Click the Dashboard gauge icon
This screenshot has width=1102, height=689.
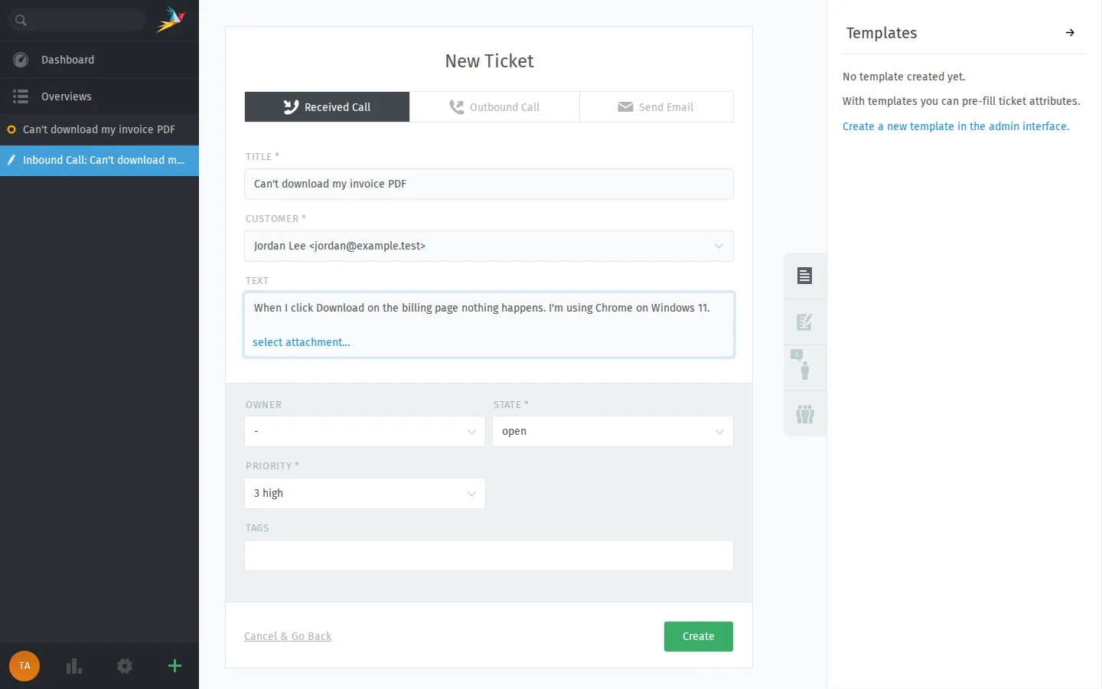(x=21, y=60)
